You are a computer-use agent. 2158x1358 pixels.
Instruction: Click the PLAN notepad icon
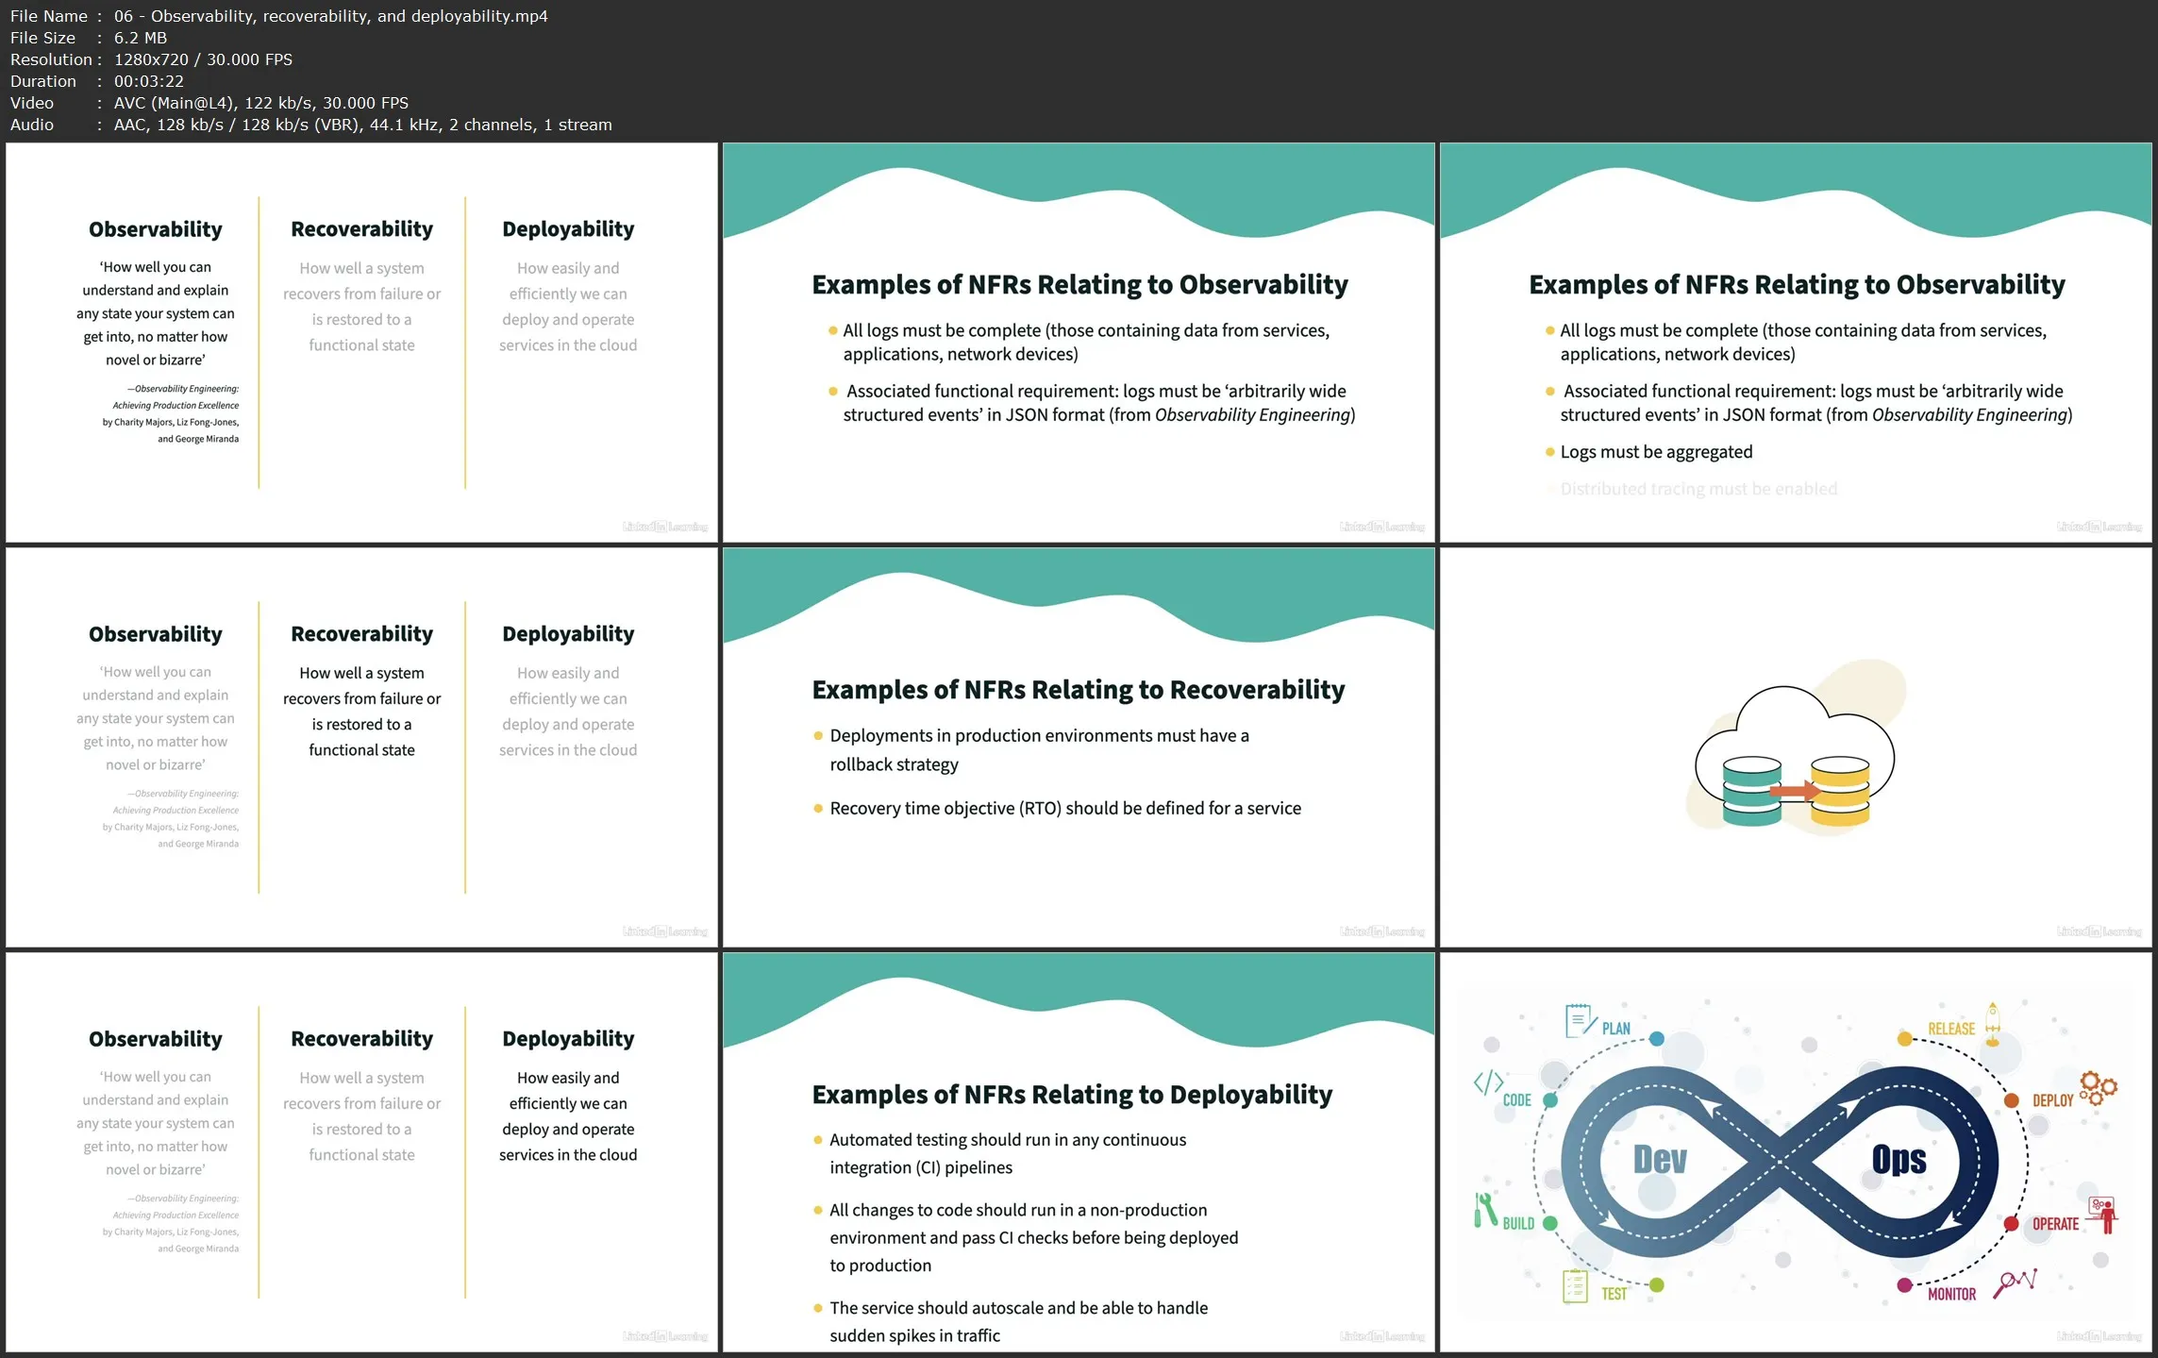pos(1579,1021)
